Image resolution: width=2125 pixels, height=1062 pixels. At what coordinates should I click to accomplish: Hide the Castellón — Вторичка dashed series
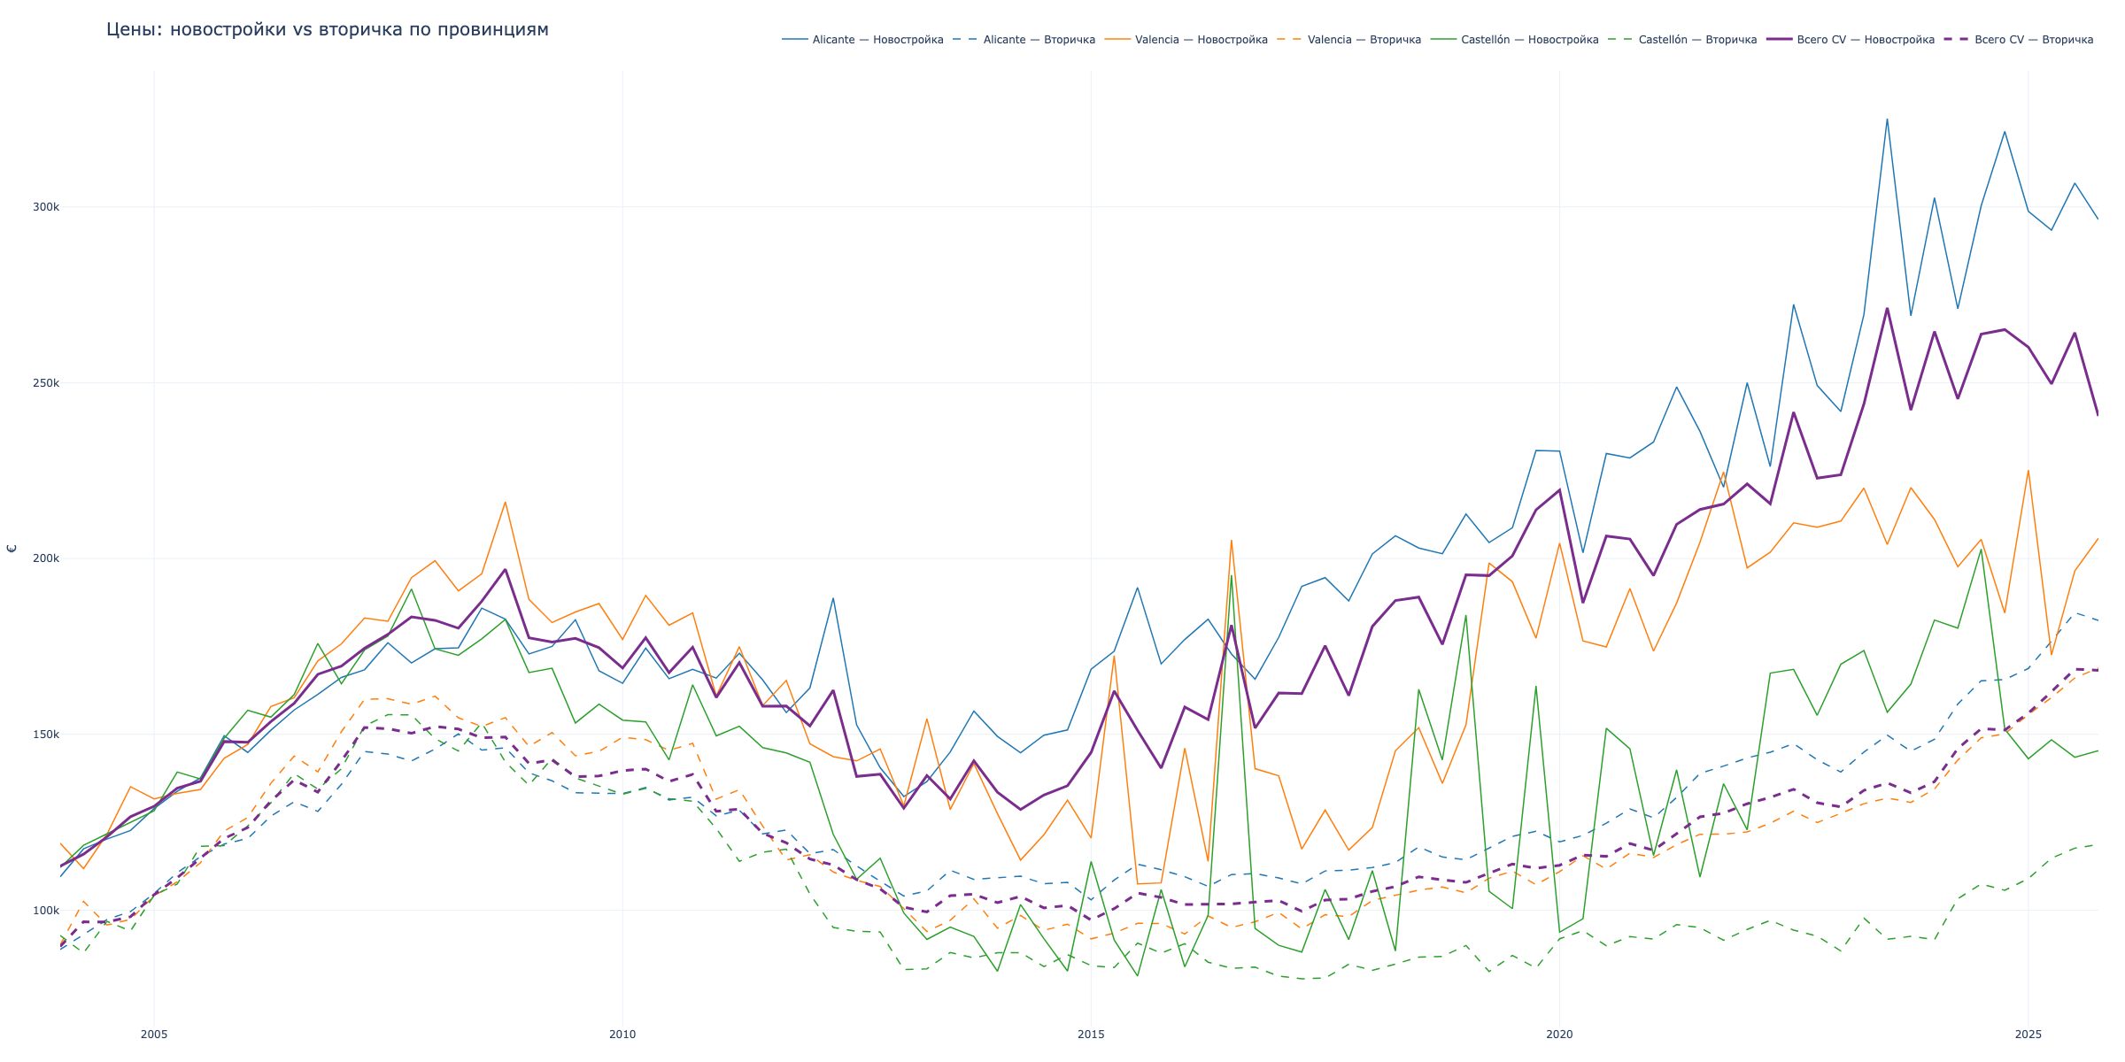[x=1696, y=40]
